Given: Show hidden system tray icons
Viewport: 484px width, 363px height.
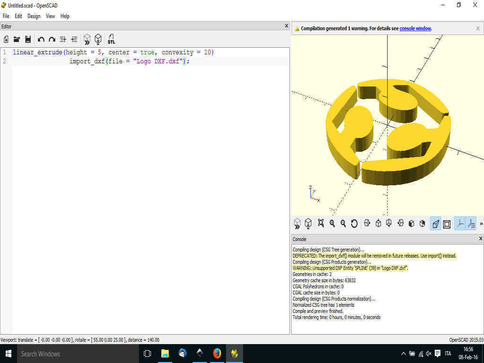Looking at the screenshot, I should click(x=403, y=354).
